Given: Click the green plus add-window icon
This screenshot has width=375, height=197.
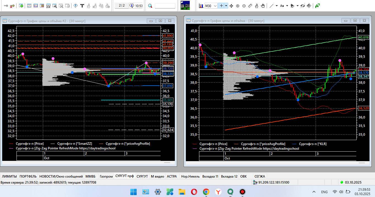Looking at the screenshot, I should [21, 6].
